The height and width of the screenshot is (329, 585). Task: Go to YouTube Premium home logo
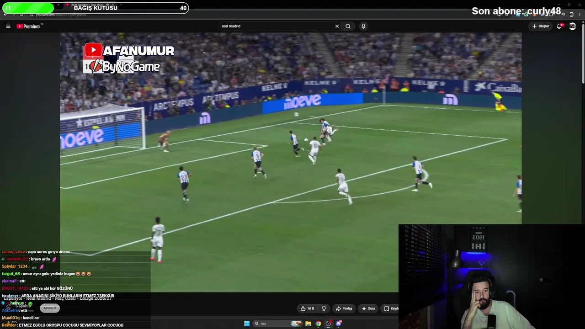pyautogui.click(x=28, y=27)
